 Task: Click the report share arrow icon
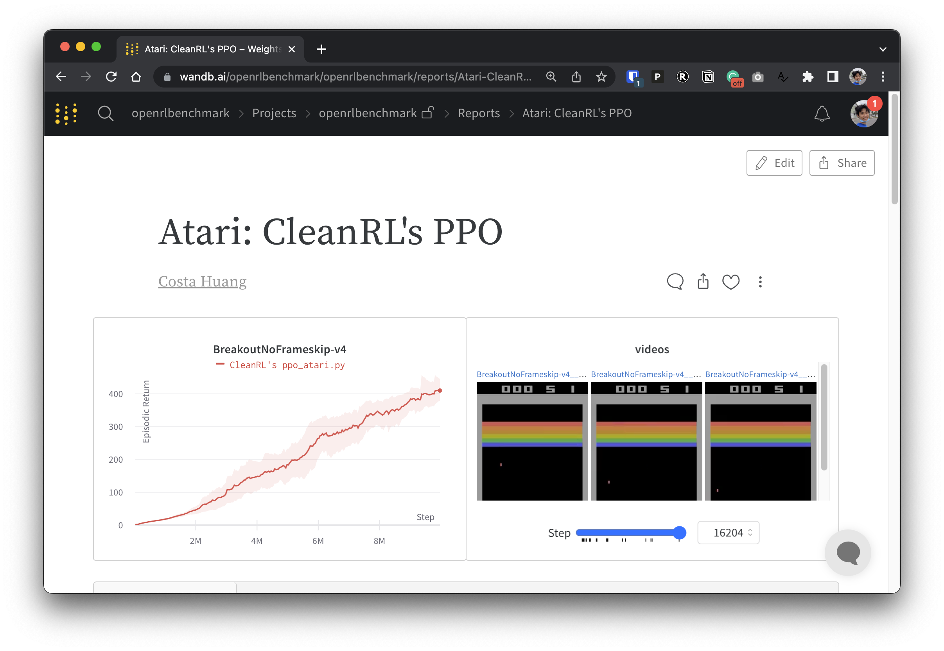pos(703,281)
